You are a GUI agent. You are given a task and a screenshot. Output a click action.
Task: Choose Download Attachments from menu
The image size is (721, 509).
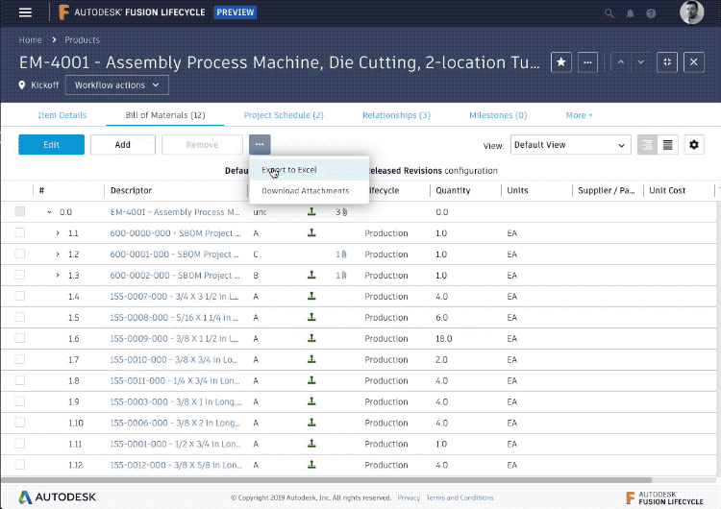[x=309, y=191]
